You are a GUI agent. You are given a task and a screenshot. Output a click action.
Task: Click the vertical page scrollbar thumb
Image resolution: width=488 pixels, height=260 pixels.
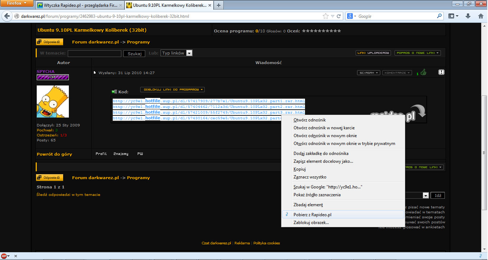click(484, 153)
